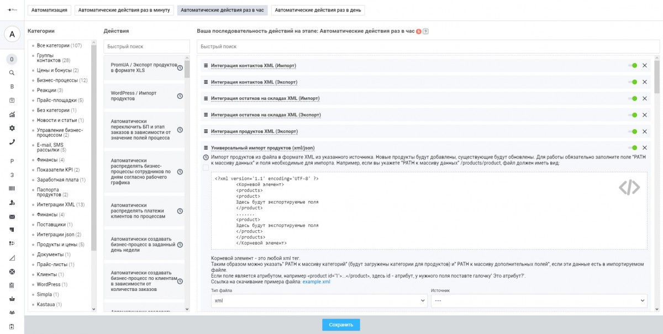Switch to Автоматические действия раз в день tab
Viewport: 663px width, 334px height.
[318, 10]
